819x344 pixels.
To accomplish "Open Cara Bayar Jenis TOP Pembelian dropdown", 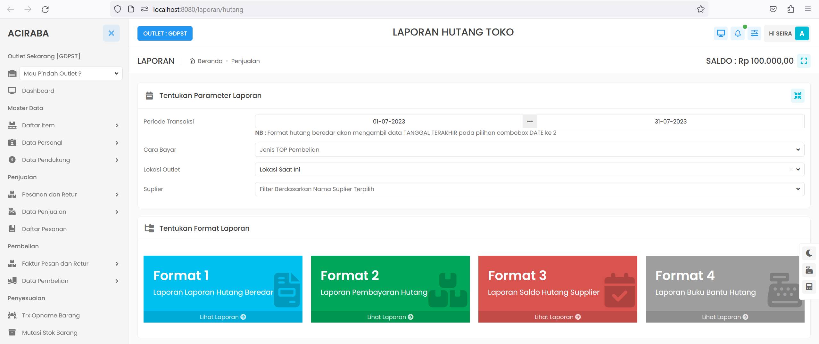I will click(x=530, y=149).
